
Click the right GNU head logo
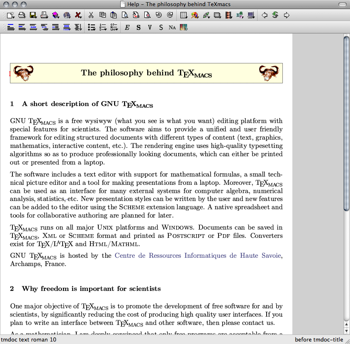[269, 73]
